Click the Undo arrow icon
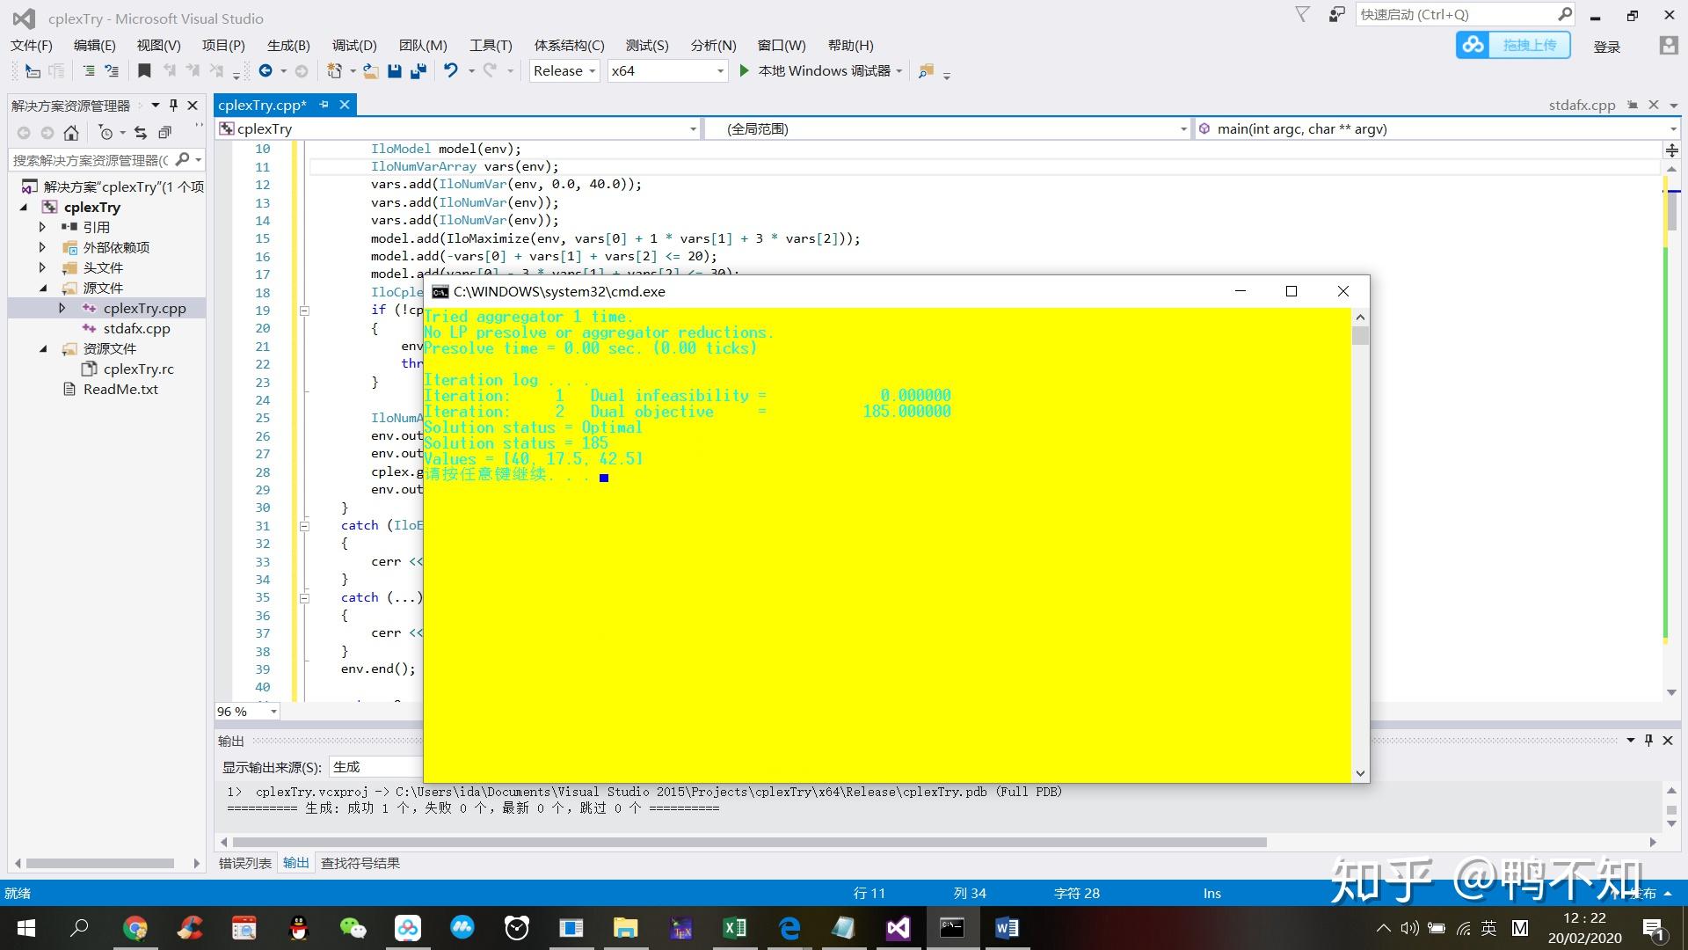Screen dimensions: 1688x950 pyautogui.click(x=450, y=71)
